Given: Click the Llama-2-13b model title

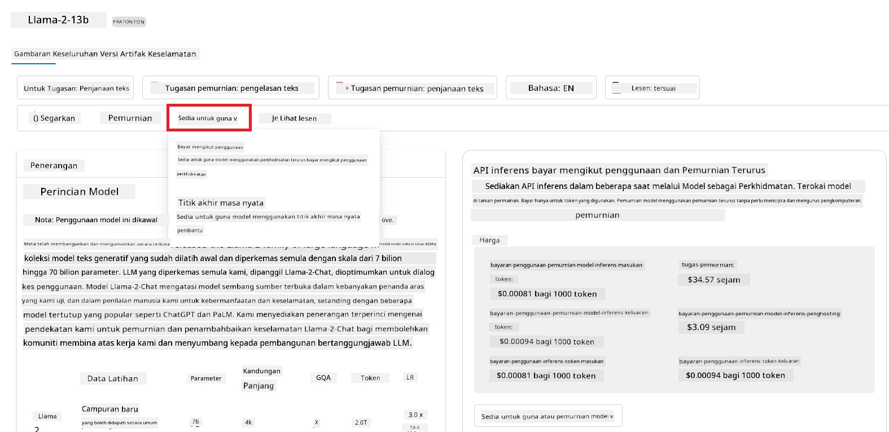Looking at the screenshot, I should pyautogui.click(x=58, y=20).
